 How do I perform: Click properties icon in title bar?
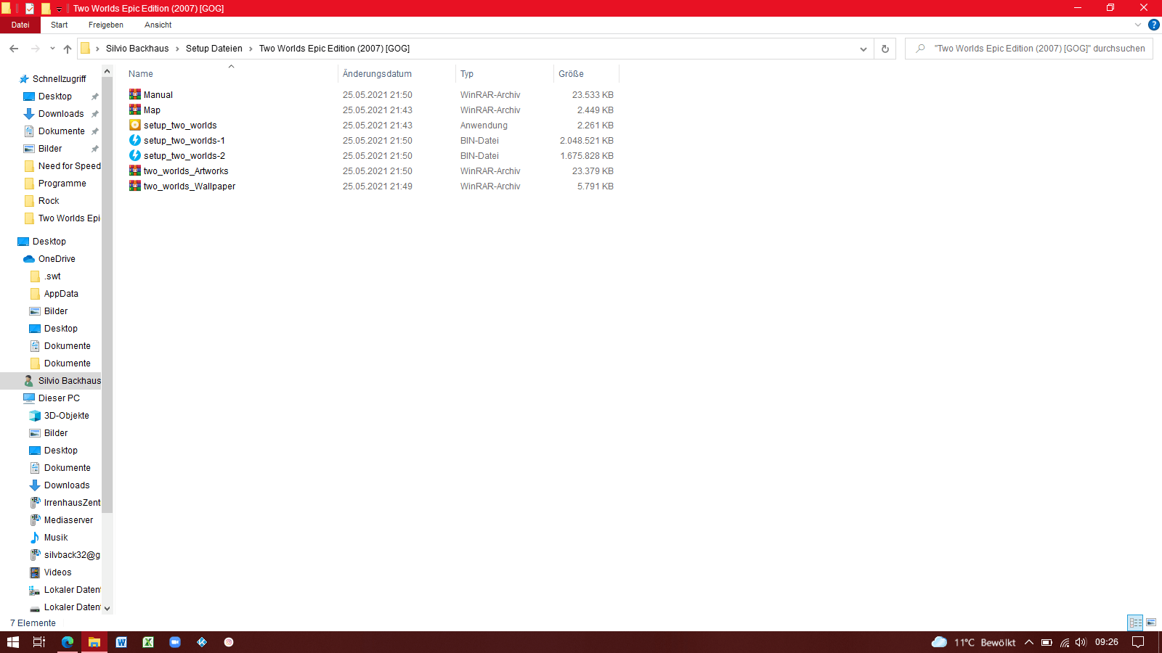[30, 9]
